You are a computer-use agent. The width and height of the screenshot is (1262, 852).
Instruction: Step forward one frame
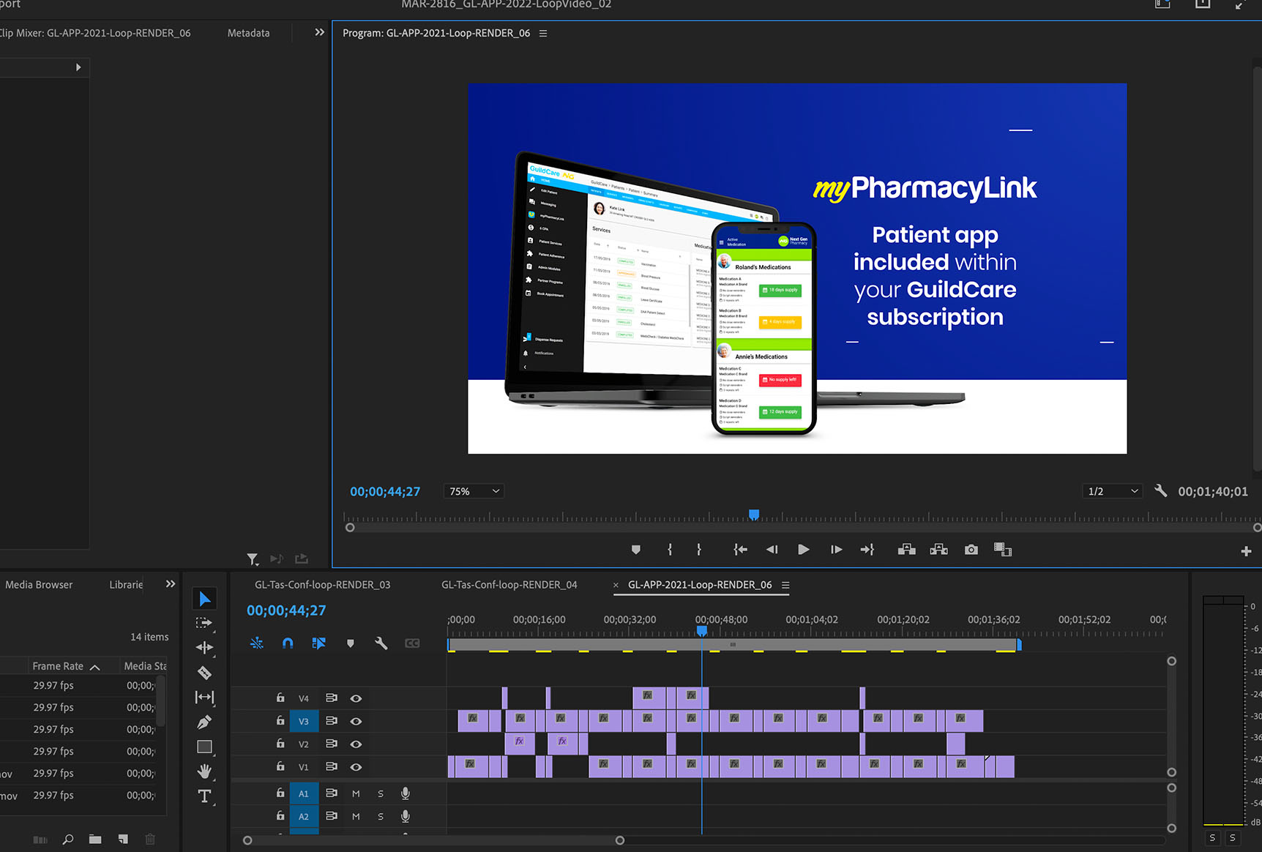(836, 550)
